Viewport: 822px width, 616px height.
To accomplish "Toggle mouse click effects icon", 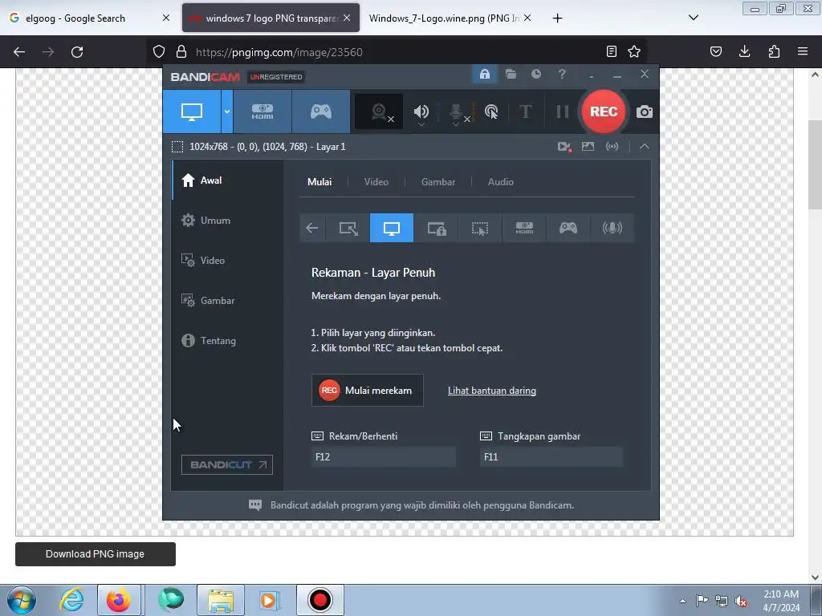I will coord(491,111).
